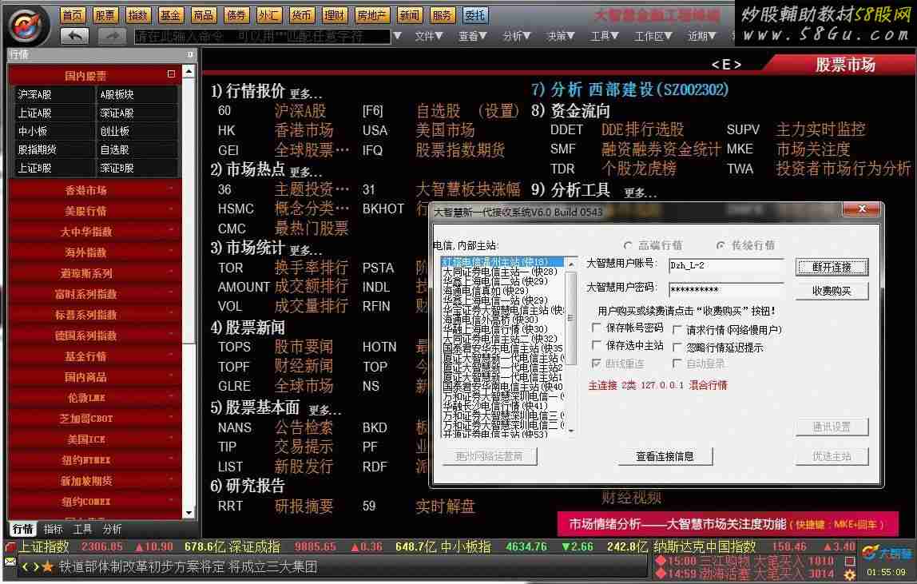Screen dimensions: 917x584
Task: Go forward with the right arrow button
Action: 113,36
